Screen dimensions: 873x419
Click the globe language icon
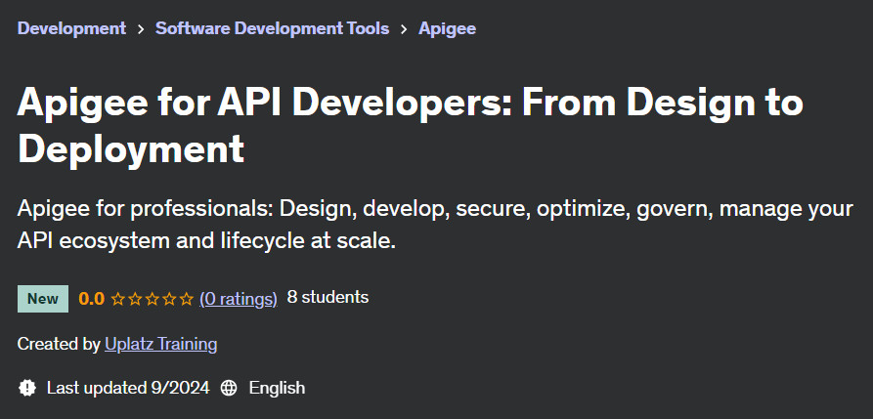pyautogui.click(x=229, y=388)
